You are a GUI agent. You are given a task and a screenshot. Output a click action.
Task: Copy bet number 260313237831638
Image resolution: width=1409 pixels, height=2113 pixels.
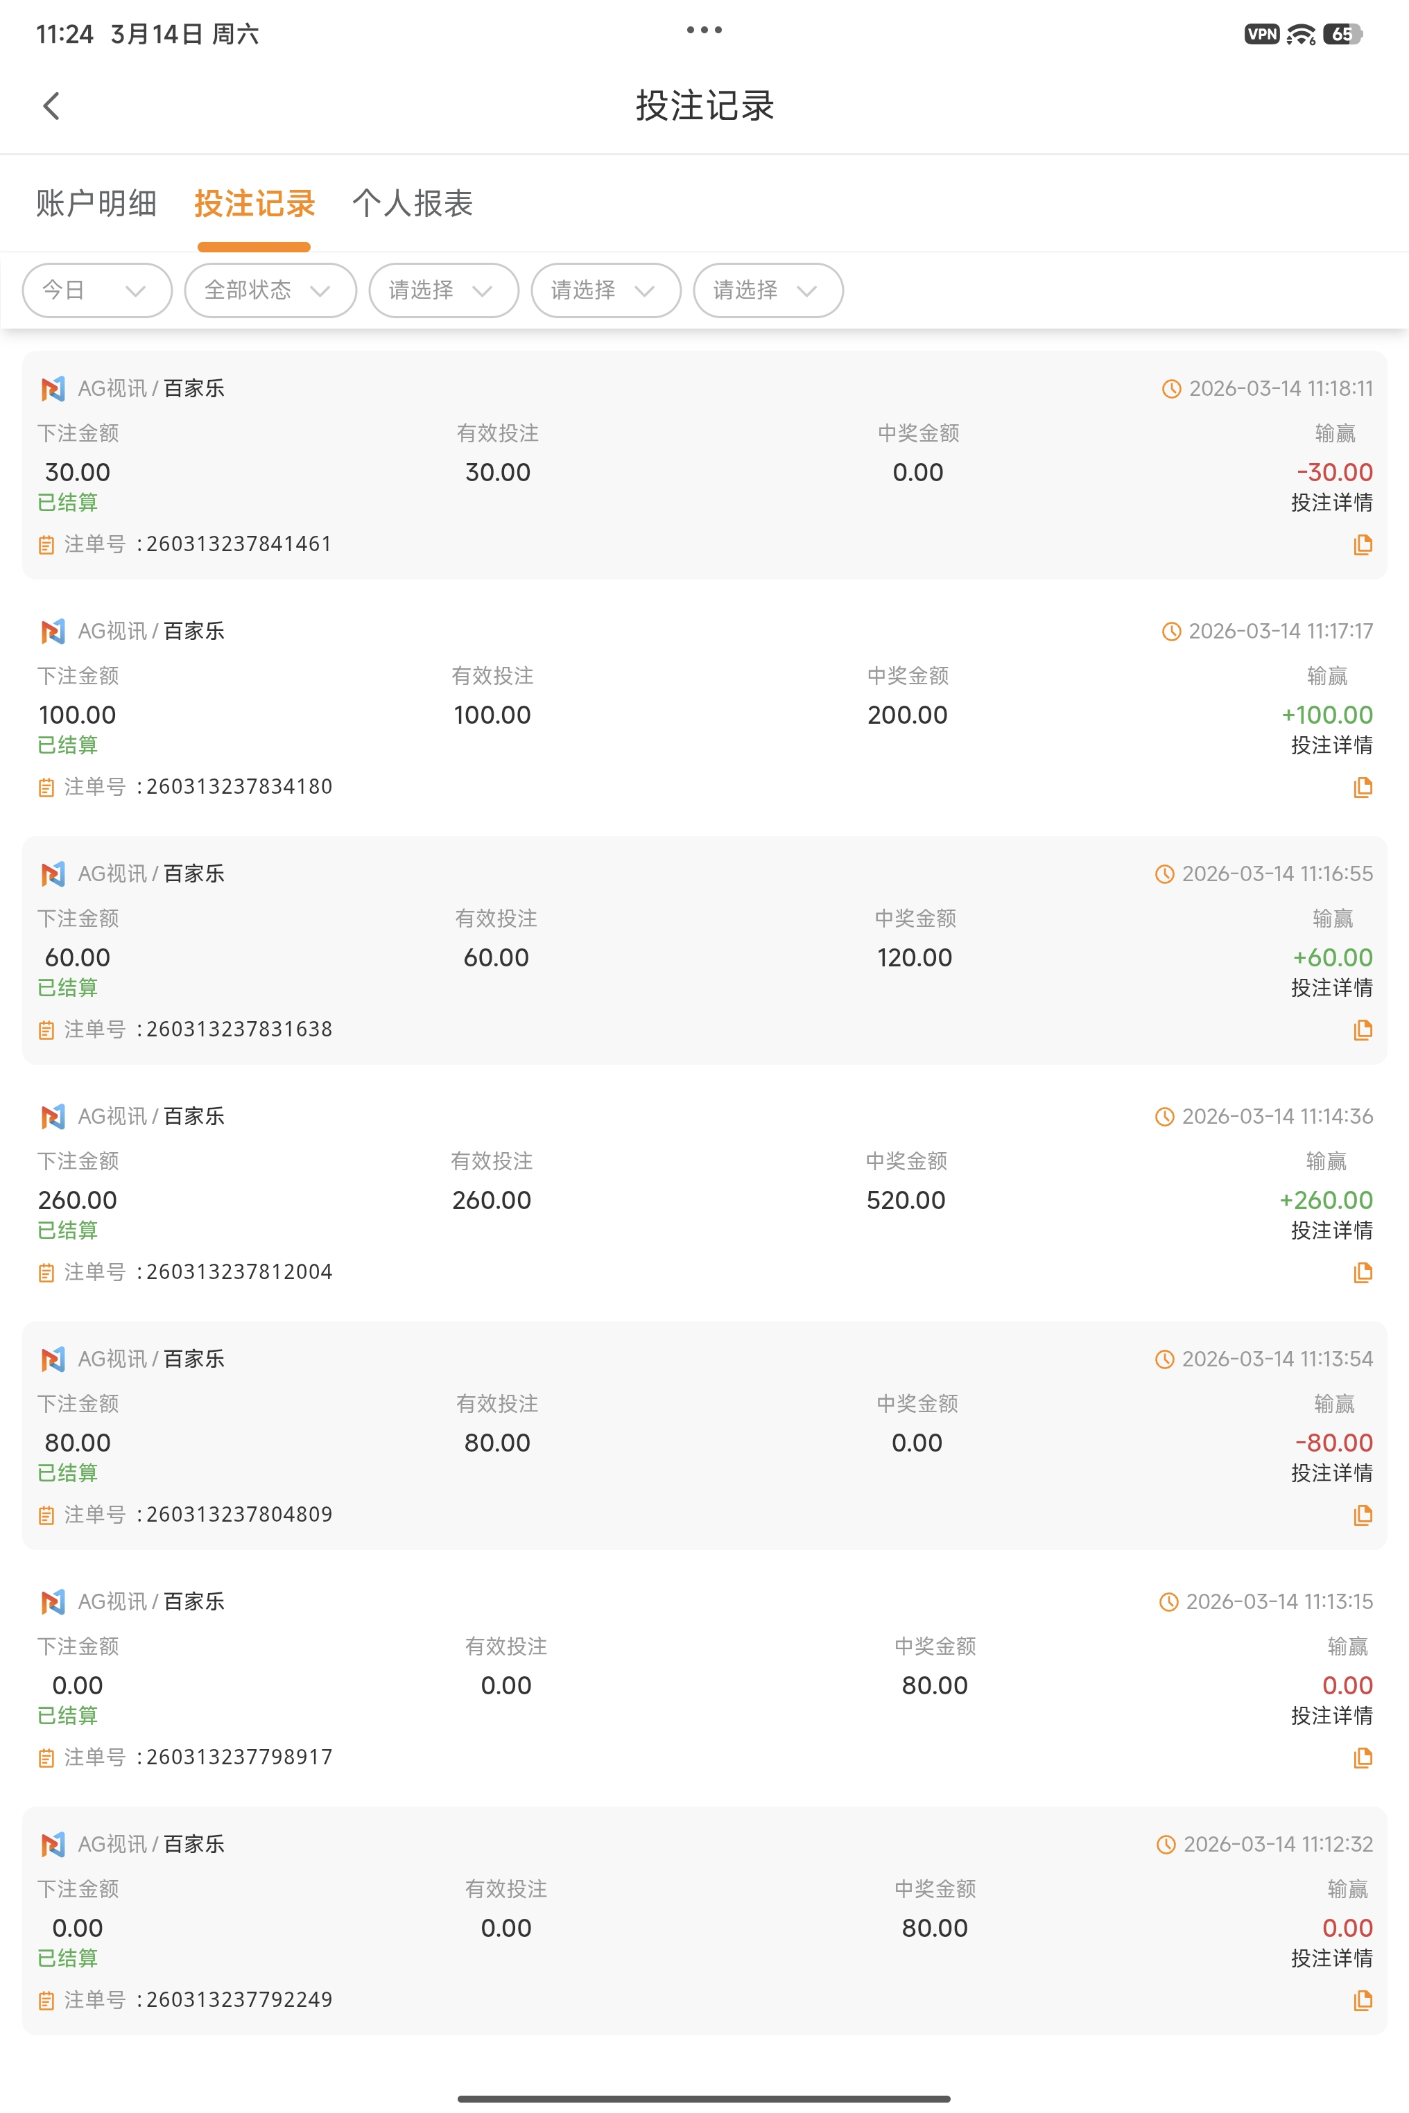(x=1363, y=1029)
